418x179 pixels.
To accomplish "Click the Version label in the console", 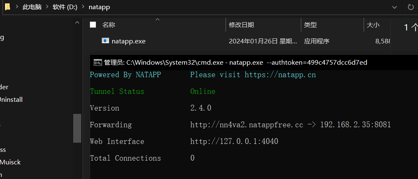I will [x=105, y=108].
